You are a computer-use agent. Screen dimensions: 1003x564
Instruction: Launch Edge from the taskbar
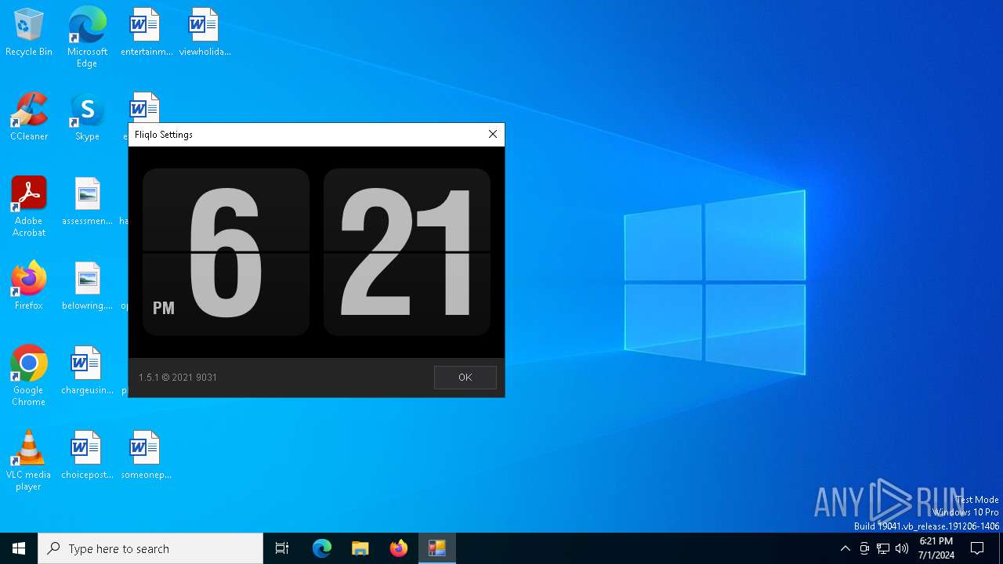click(322, 548)
